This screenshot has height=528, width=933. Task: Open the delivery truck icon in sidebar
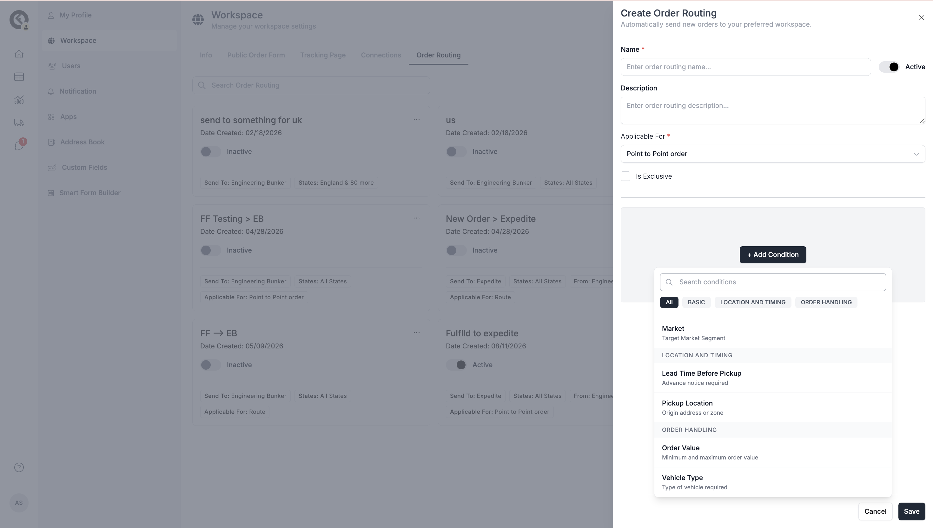coord(19,122)
